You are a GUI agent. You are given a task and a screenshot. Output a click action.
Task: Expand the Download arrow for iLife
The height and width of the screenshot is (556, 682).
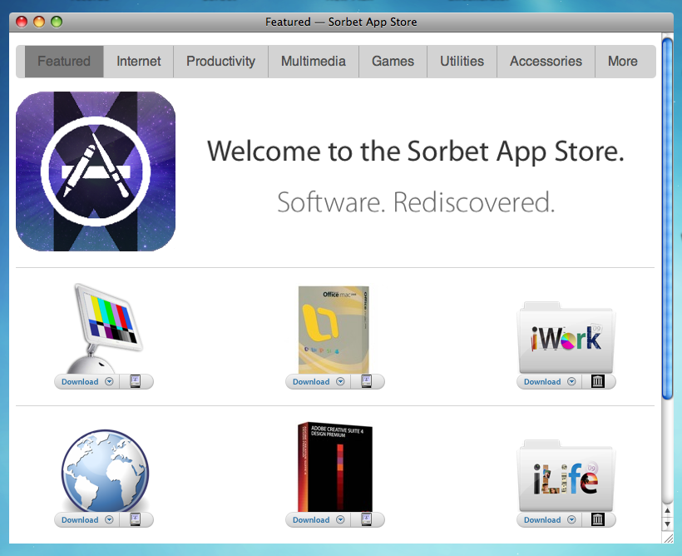(x=571, y=519)
